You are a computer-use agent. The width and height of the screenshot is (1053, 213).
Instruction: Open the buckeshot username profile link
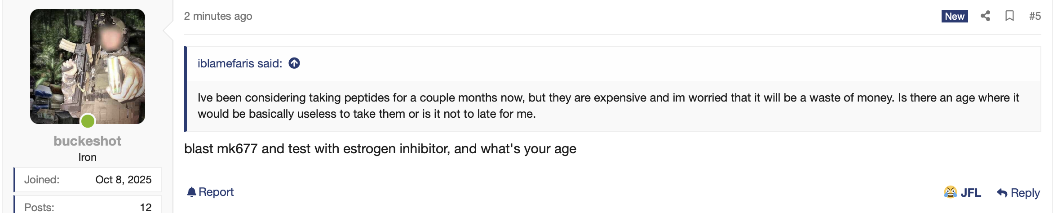pyautogui.click(x=88, y=141)
